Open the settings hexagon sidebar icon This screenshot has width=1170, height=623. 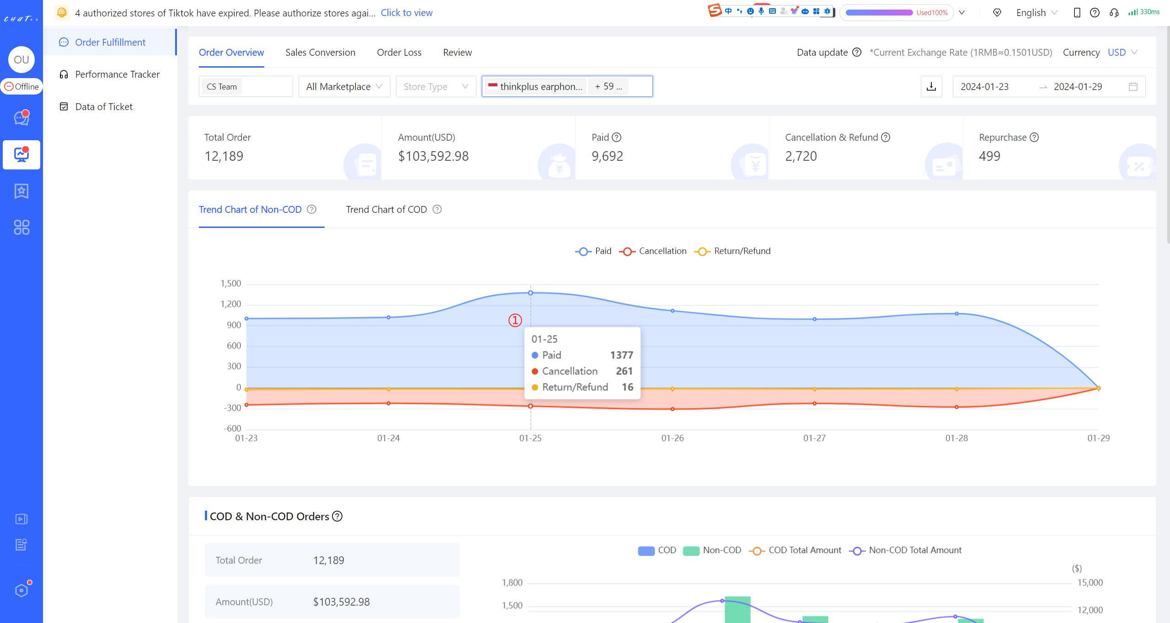coord(21,590)
